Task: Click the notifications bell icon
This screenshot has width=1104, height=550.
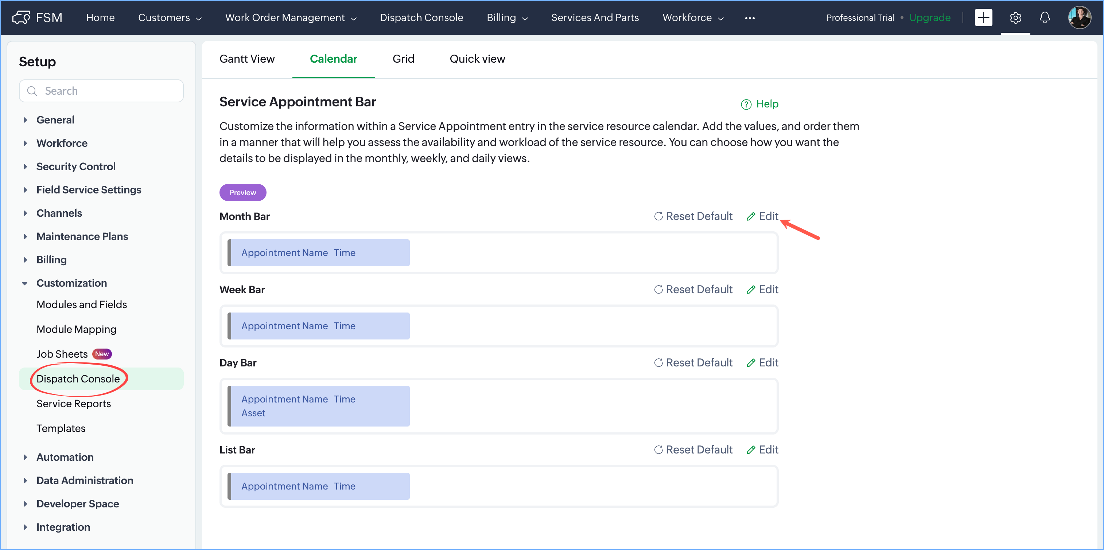Action: click(1045, 17)
